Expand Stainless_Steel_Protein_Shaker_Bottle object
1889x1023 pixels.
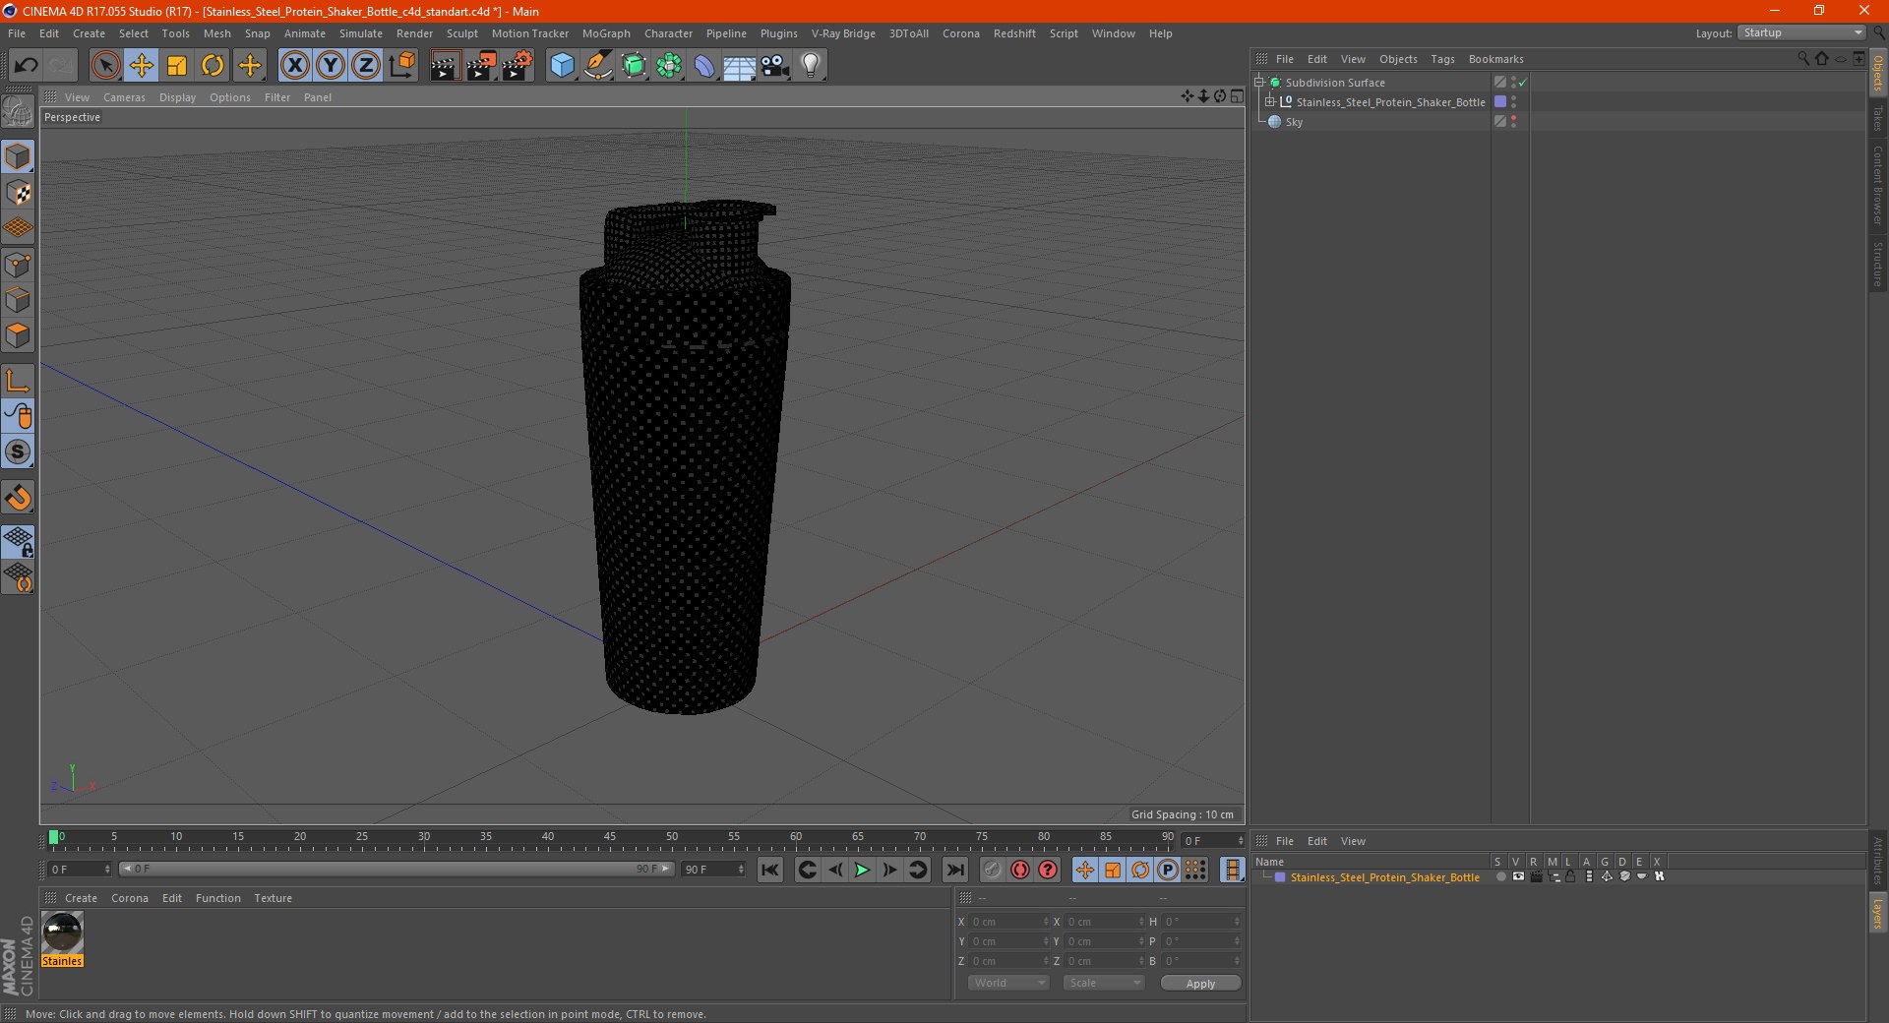coord(1270,102)
